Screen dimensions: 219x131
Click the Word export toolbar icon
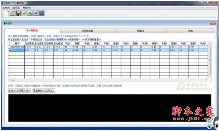tap(36, 13)
